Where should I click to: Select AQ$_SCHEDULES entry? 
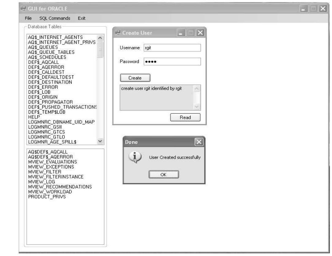click(x=47, y=57)
